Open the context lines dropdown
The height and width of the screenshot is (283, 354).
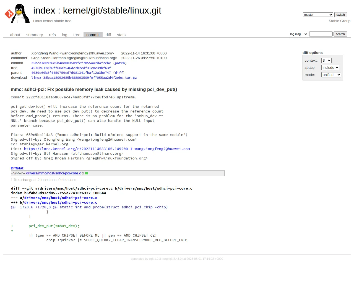click(326, 61)
